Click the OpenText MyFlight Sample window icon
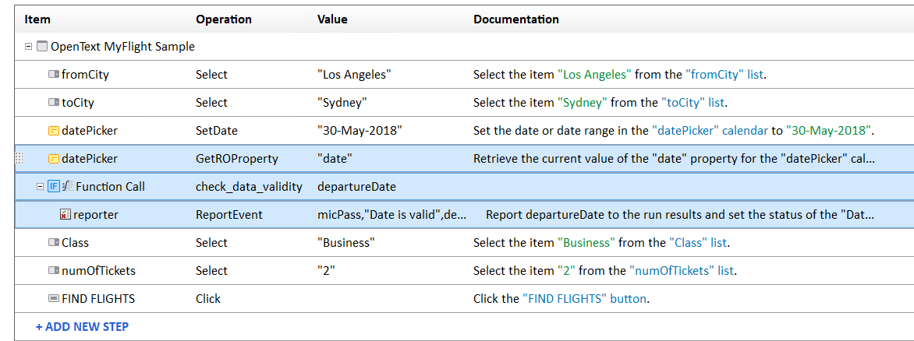Screen dimensions: 914x341 click(42, 47)
